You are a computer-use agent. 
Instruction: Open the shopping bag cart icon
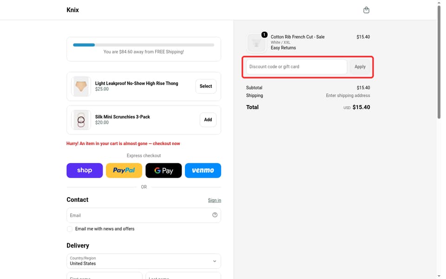pyautogui.click(x=366, y=10)
